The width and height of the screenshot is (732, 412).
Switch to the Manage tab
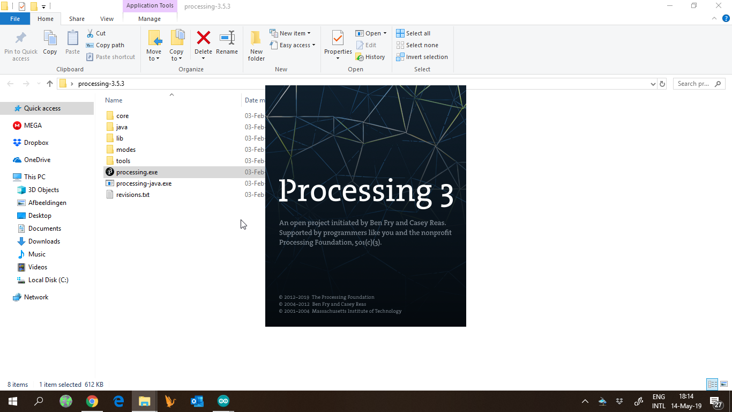click(x=150, y=19)
